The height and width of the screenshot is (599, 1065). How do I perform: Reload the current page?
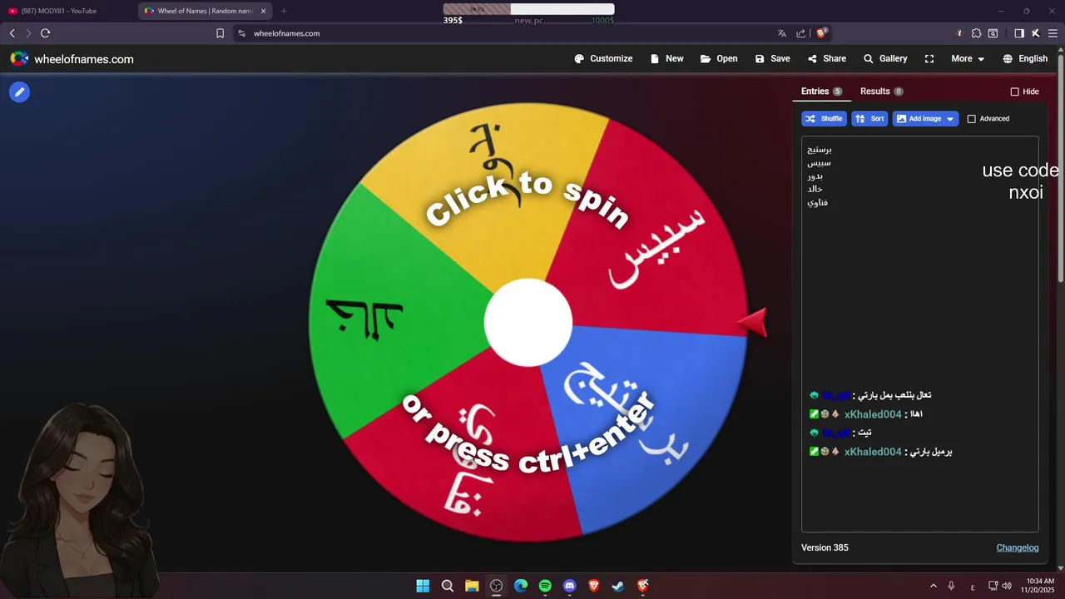[x=46, y=33]
